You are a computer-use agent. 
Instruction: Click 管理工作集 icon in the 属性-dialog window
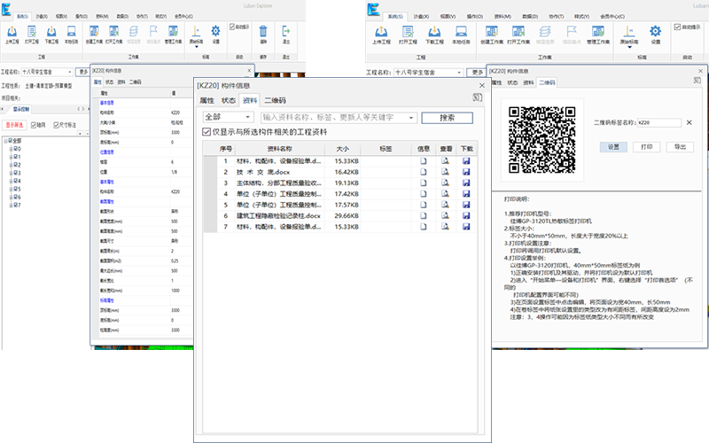173,32
